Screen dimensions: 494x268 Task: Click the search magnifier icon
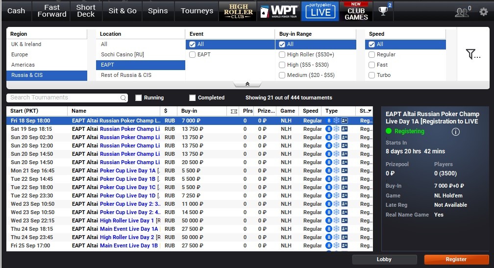pos(123,98)
